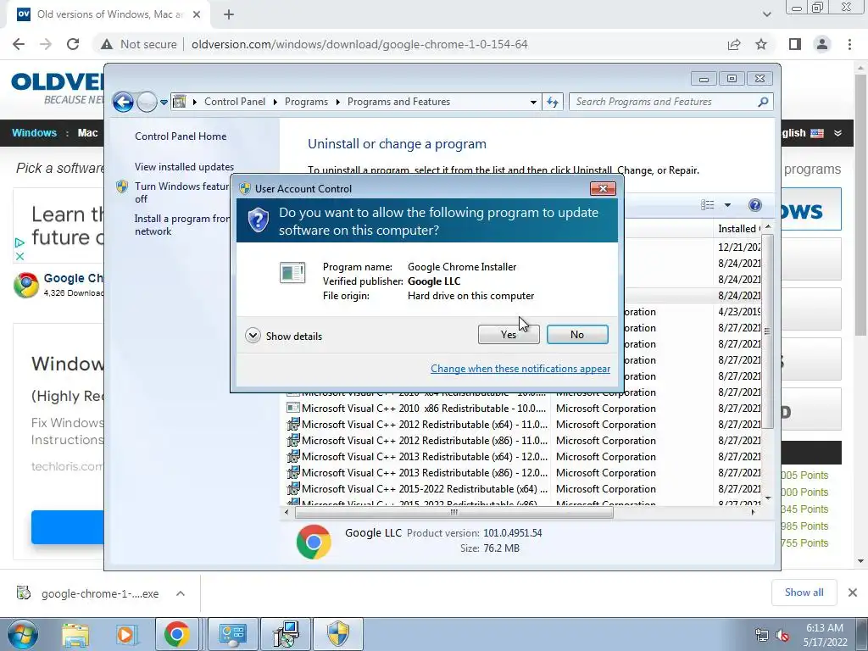Open menu for downloaded google-chrome exe file

(x=181, y=593)
